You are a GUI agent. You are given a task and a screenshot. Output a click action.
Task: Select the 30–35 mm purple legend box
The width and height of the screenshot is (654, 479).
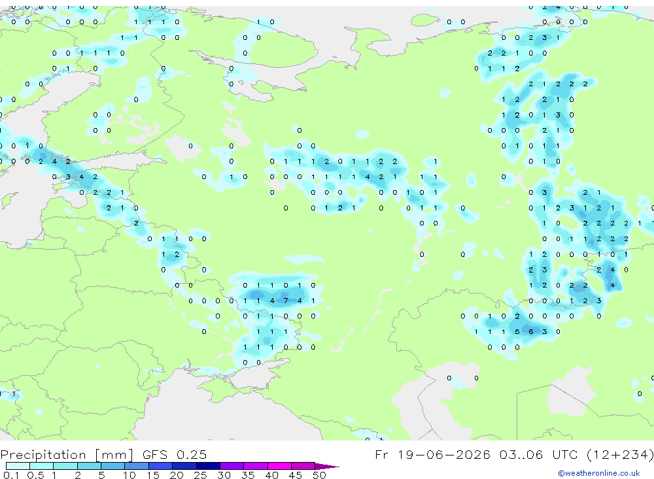pyautogui.click(x=232, y=466)
